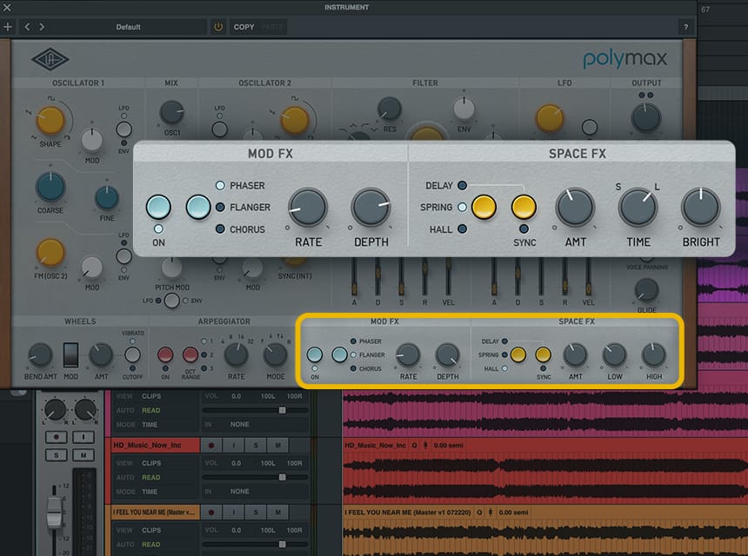Click the Wheels AMT knob
This screenshot has width=748, height=556.
point(101,355)
